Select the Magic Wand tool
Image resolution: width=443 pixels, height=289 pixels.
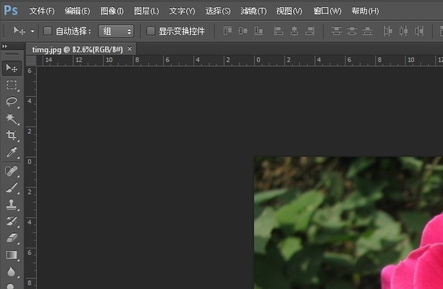point(12,119)
